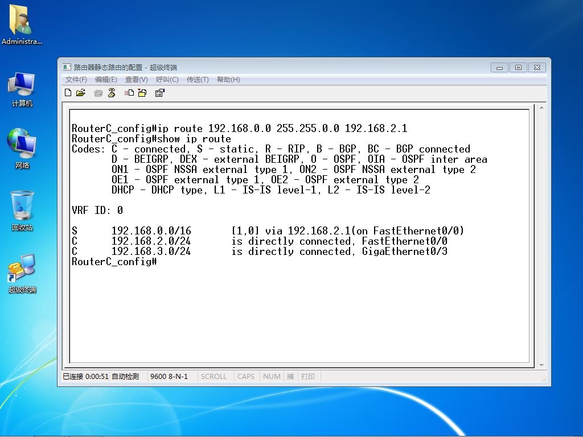
Task: Click the 192.168.0.0/16 static route line
Action: [x=268, y=231]
